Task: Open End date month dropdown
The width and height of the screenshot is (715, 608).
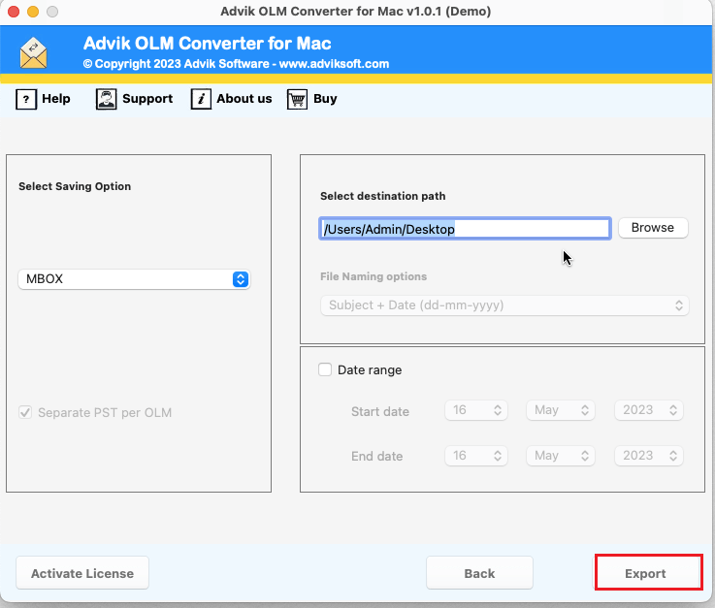Action: (x=561, y=456)
